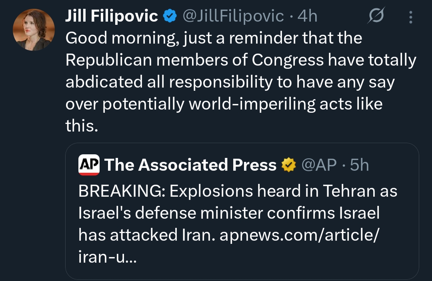Open Jill Filipovic's profile photo
This screenshot has width=432, height=281.
pyautogui.click(x=34, y=30)
